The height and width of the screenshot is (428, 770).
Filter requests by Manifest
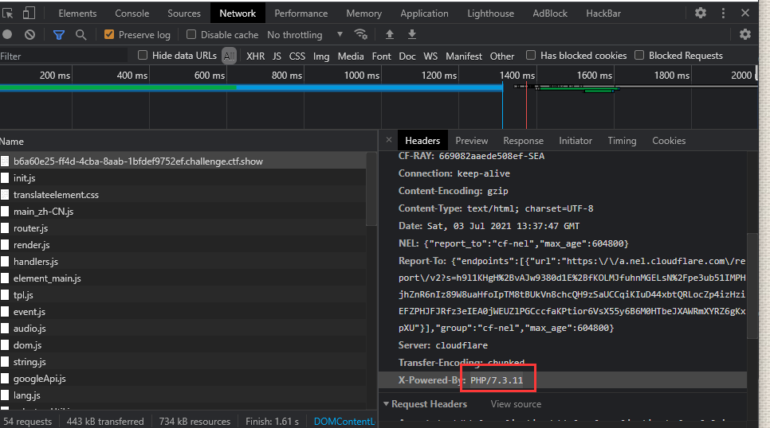click(464, 56)
